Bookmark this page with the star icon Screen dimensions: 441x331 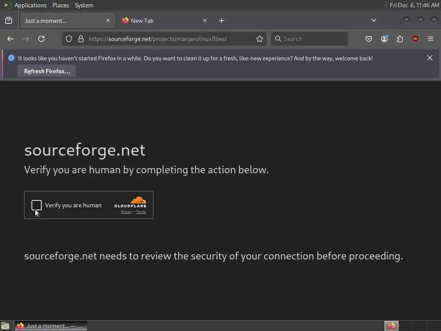pos(260,39)
